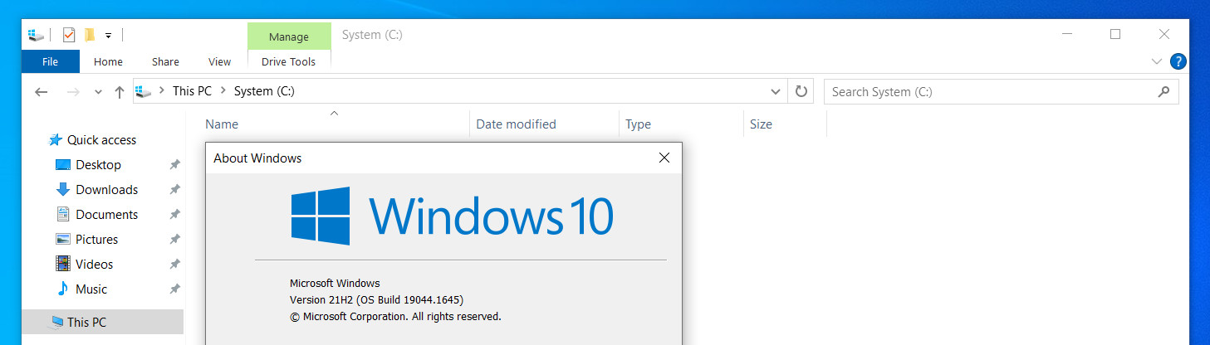The height and width of the screenshot is (345, 1210).
Task: Click the Version 21H2 build text
Action: pyautogui.click(x=376, y=299)
